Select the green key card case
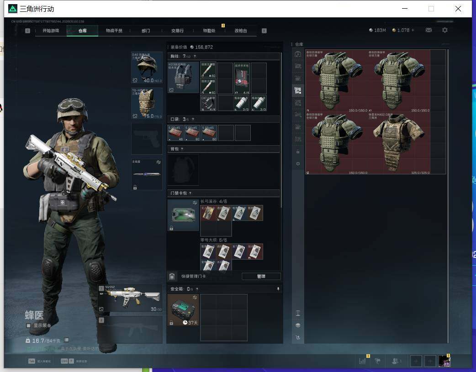476x372 pixels. coord(183,215)
